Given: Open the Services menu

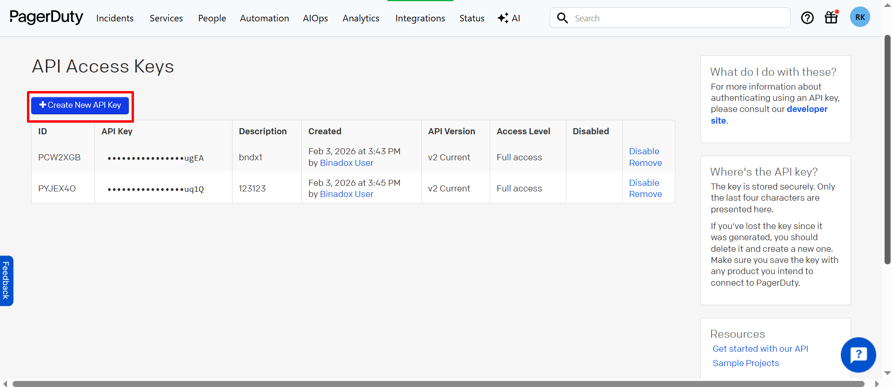Looking at the screenshot, I should (x=166, y=18).
